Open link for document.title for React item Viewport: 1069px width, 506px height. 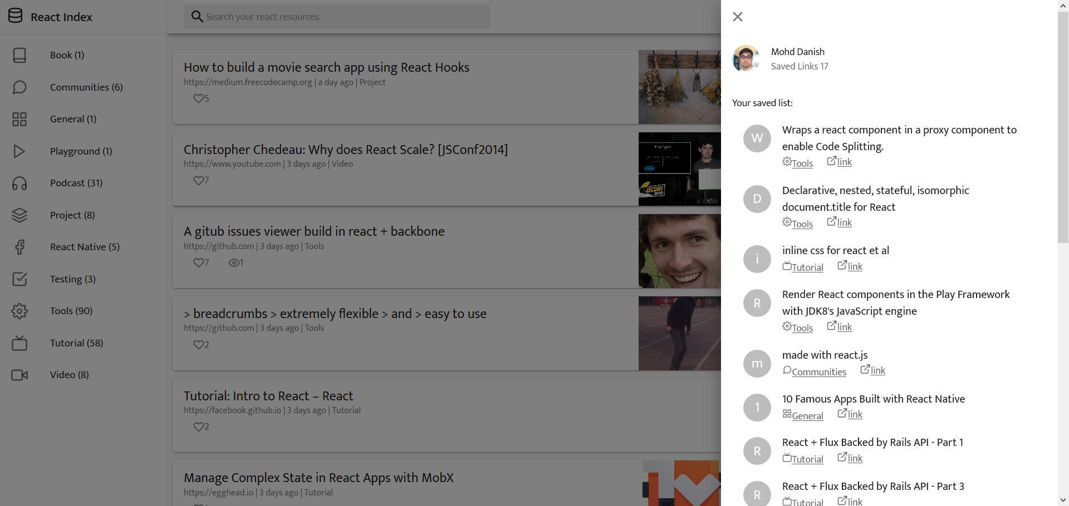[x=840, y=222]
